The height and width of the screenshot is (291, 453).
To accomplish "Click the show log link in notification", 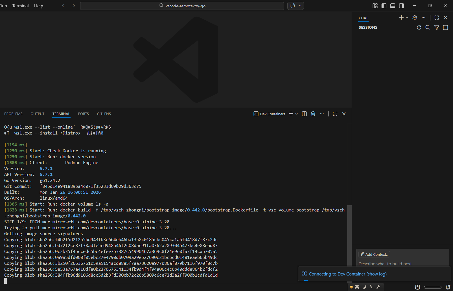I will tap(377, 274).
